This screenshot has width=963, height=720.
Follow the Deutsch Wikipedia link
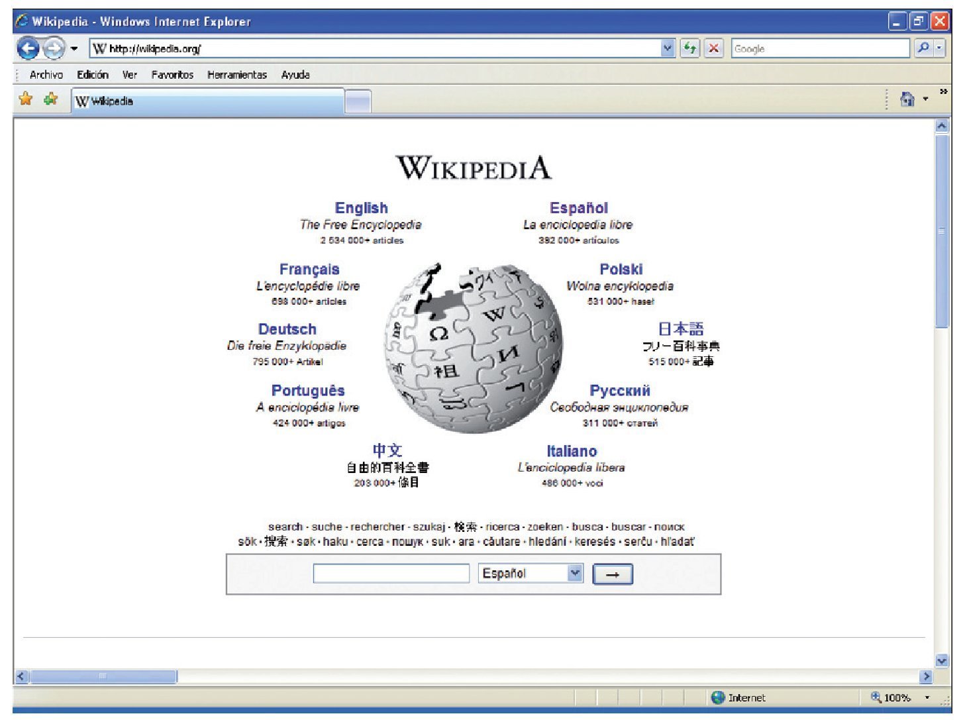[x=287, y=329]
